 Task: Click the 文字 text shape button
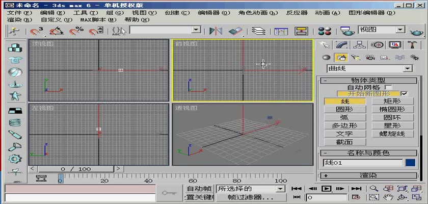[345, 134]
